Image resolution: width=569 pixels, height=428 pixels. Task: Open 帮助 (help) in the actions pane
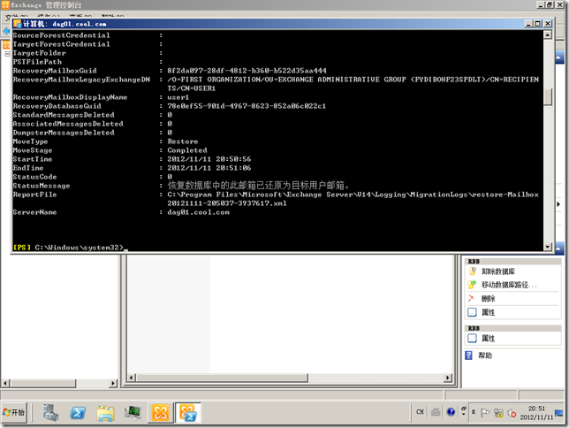(x=485, y=355)
